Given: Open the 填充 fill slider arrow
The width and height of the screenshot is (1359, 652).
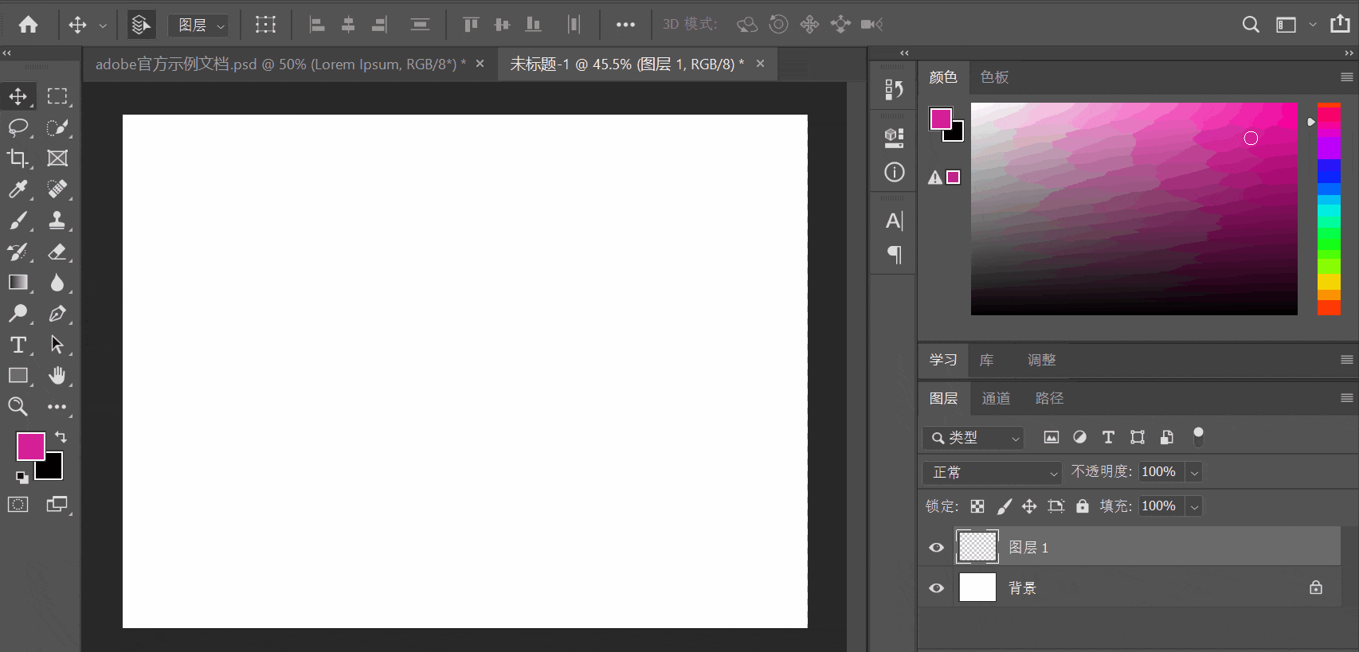Looking at the screenshot, I should point(1194,507).
